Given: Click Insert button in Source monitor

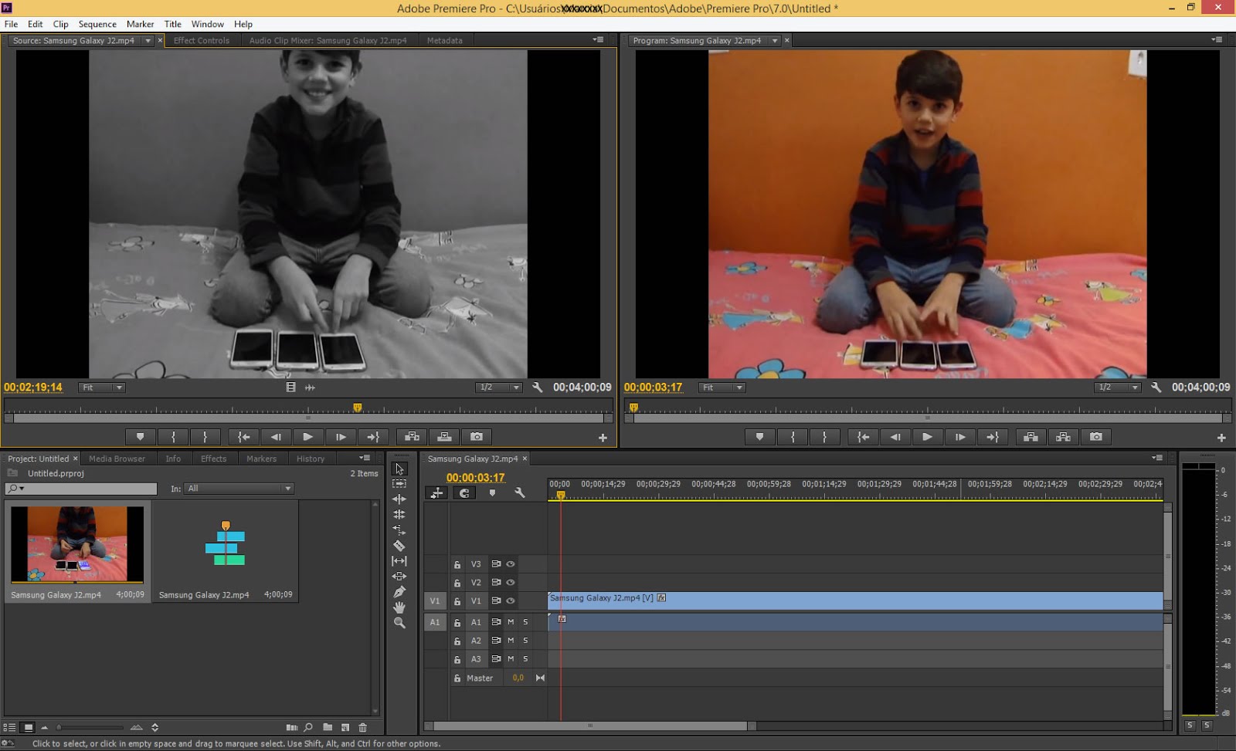Looking at the screenshot, I should pyautogui.click(x=413, y=437).
